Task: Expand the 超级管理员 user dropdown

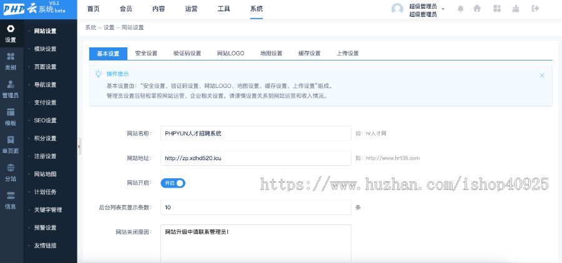Action: (x=443, y=9)
